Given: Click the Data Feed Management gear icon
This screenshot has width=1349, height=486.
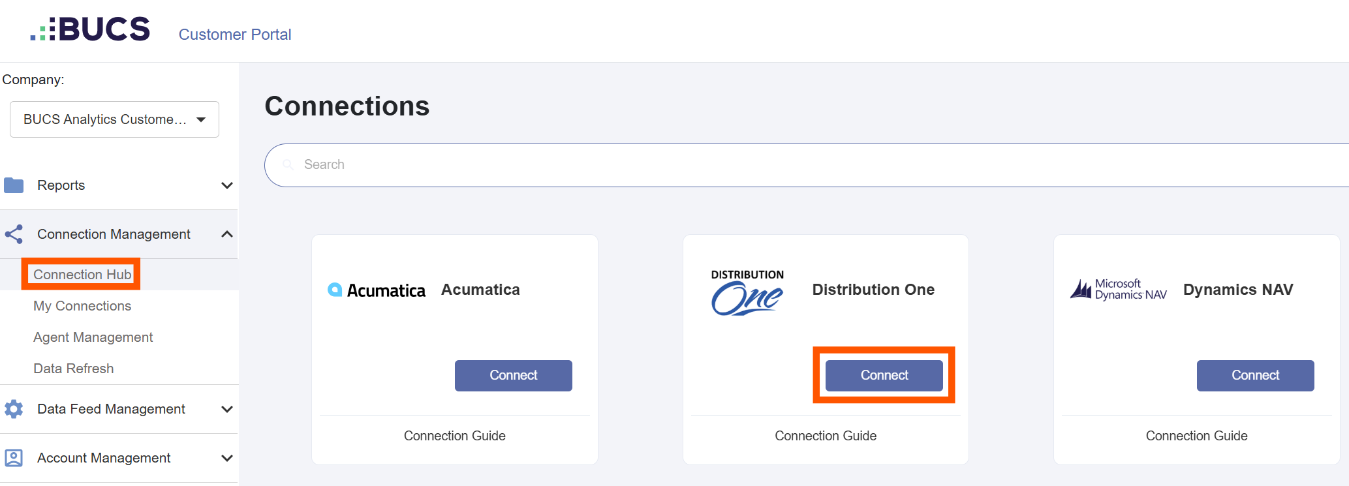Looking at the screenshot, I should click(14, 409).
